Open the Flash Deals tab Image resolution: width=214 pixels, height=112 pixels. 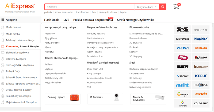click(52, 20)
